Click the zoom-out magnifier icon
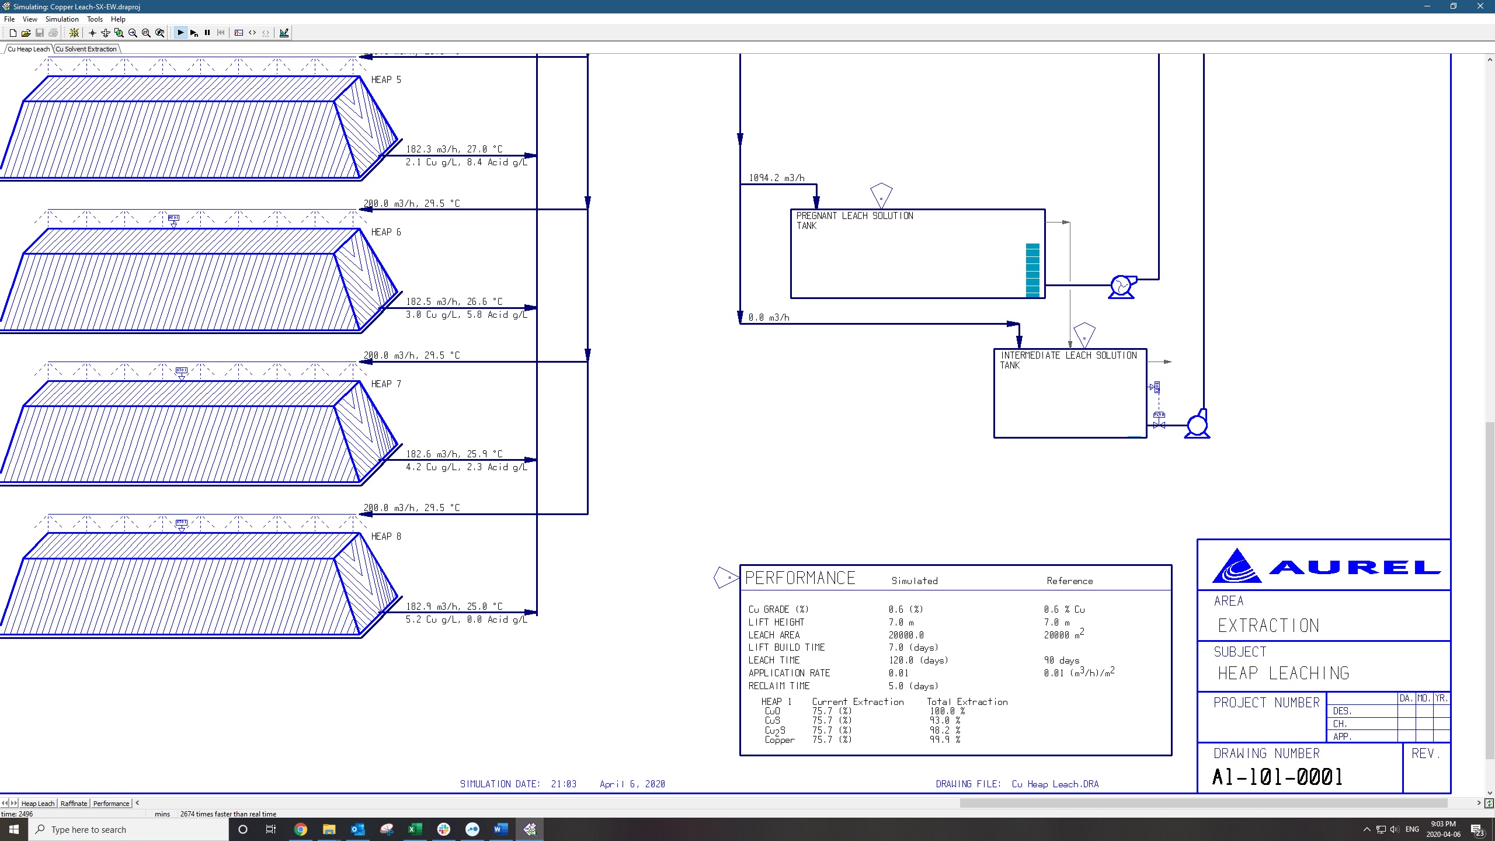 146,33
